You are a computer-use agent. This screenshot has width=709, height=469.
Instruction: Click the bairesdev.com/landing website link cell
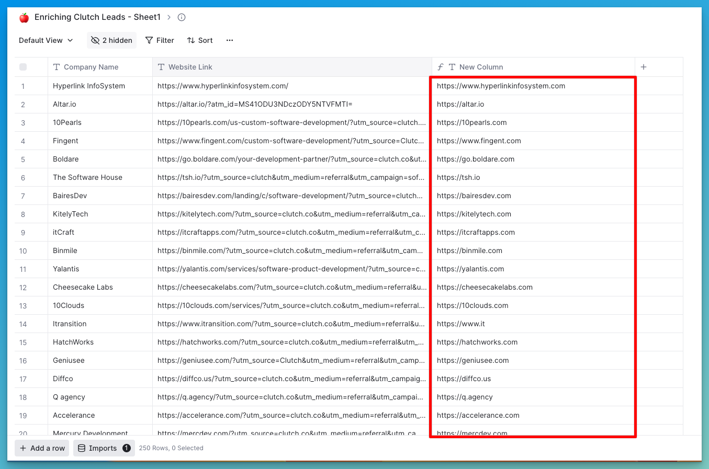[292, 196]
